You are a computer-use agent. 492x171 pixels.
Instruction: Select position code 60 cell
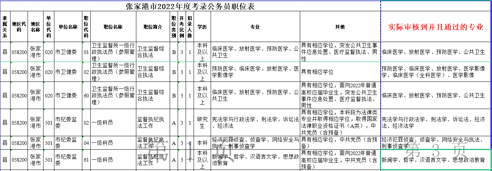86,95
